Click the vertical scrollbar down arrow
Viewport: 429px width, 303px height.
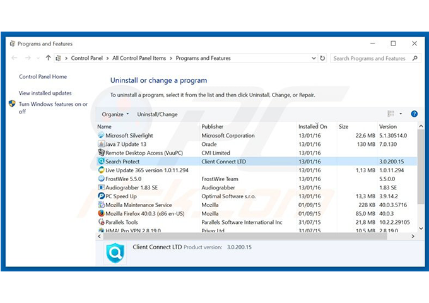tap(421, 229)
